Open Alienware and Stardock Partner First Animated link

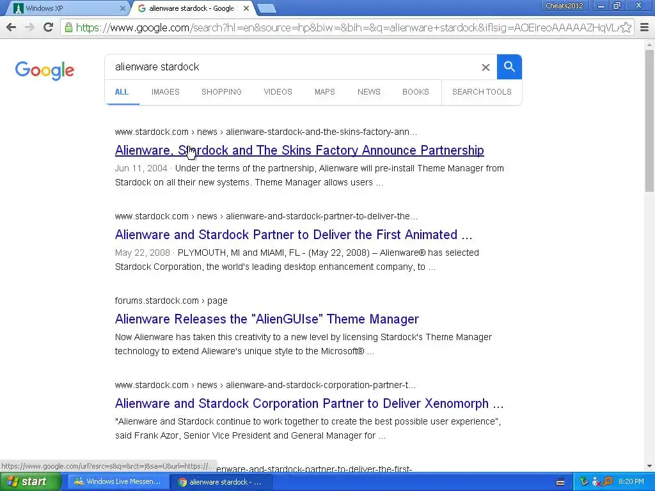[293, 235]
